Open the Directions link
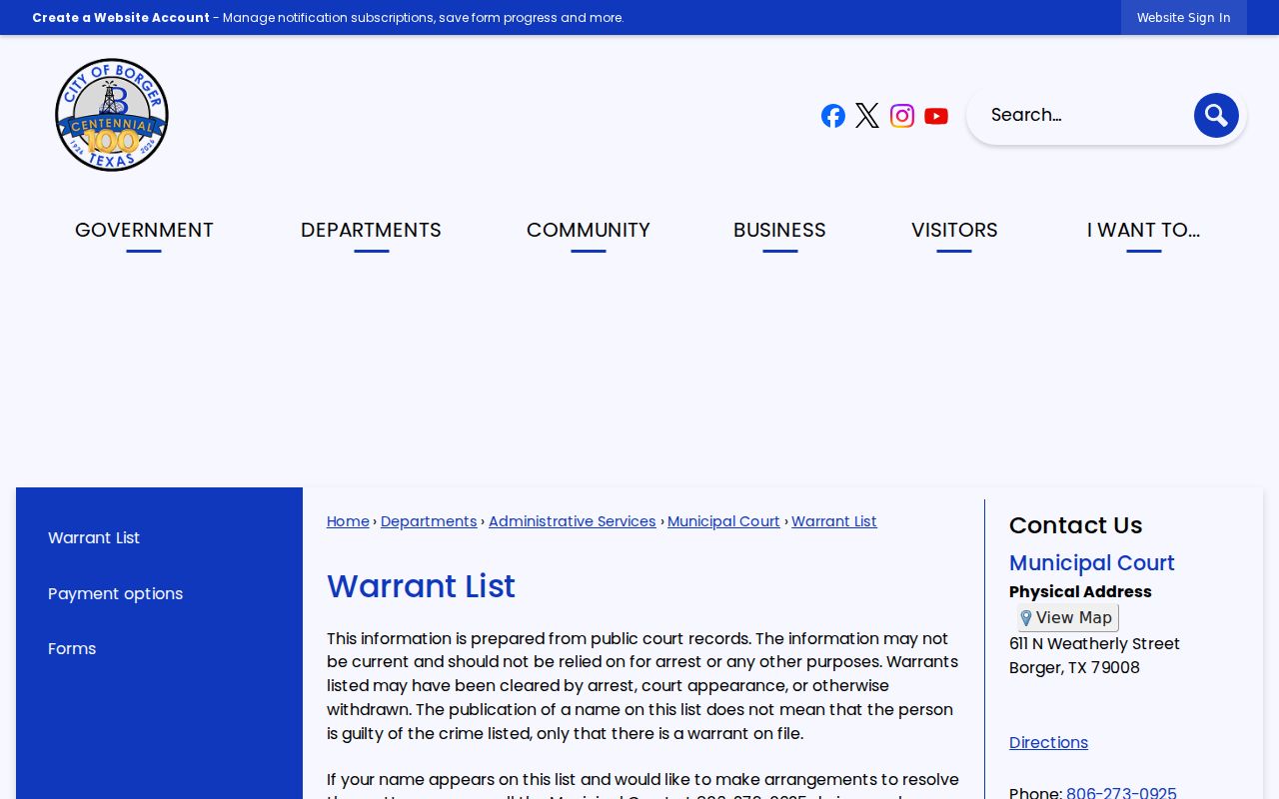 point(1048,742)
